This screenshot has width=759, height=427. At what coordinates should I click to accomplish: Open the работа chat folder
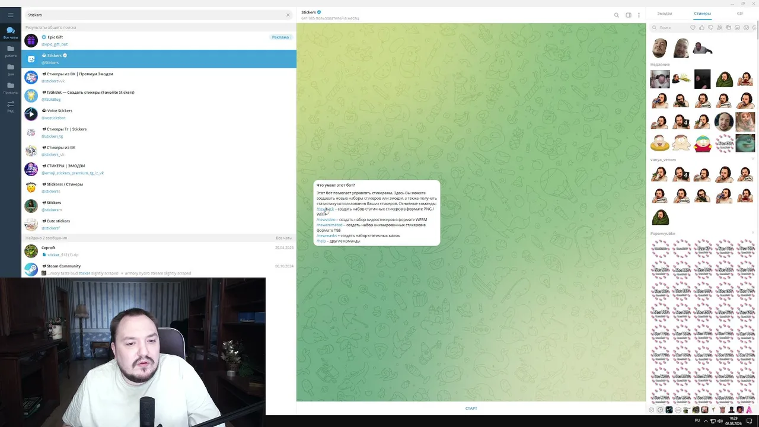point(10,52)
